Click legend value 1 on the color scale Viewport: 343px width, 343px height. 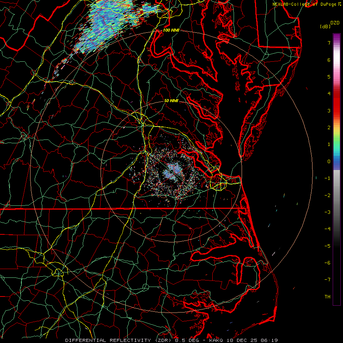pos(329,144)
